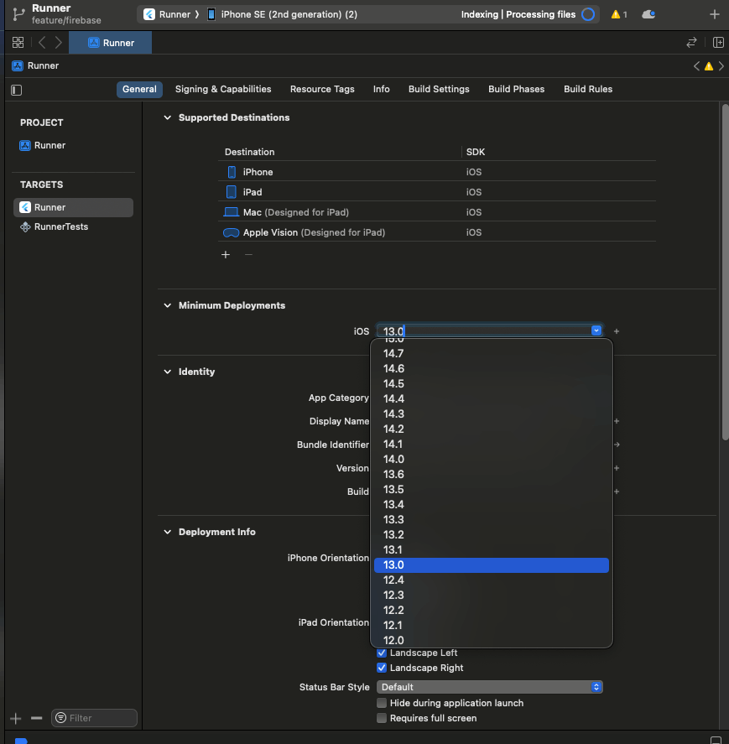Click the source control branch icon

click(18, 14)
